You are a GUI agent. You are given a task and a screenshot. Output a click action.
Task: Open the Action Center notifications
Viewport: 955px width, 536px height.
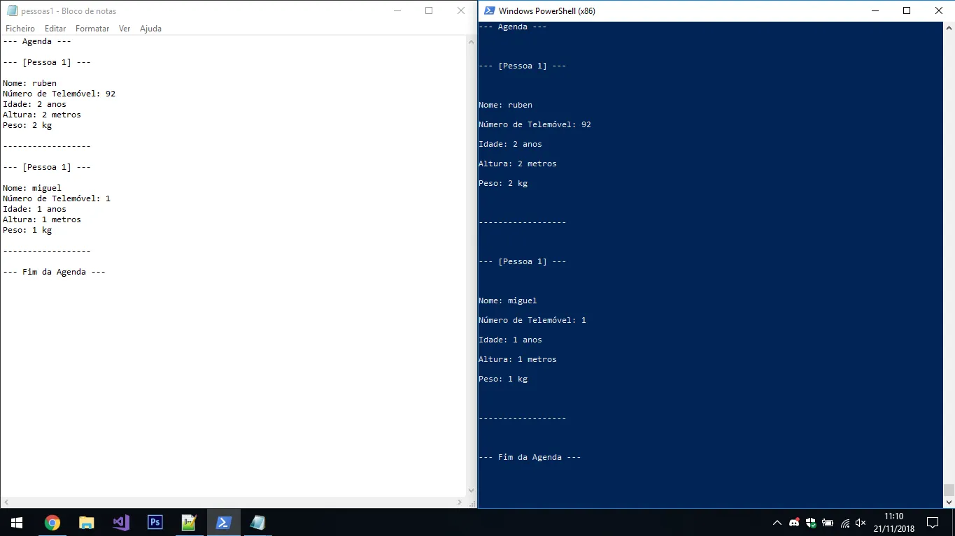coord(933,523)
